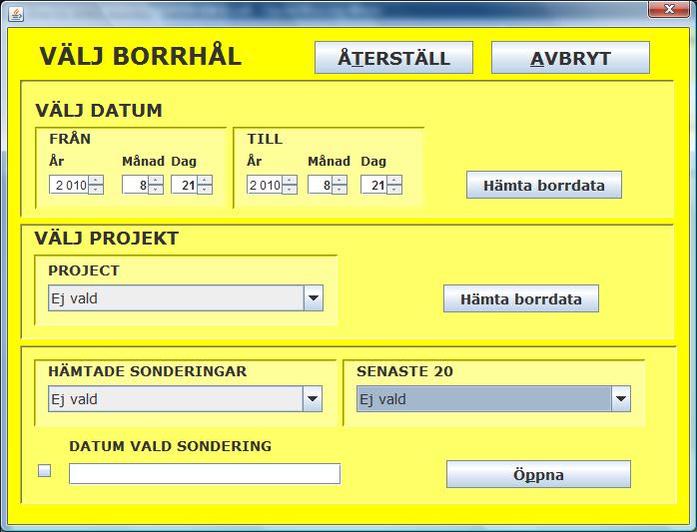The height and width of the screenshot is (532, 697).
Task: Decrease the TILL Månad spinner value
Action: (x=340, y=190)
